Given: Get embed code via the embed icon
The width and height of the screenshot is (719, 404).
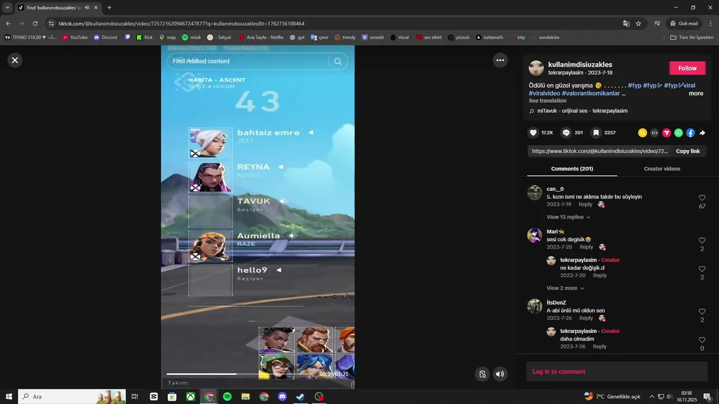Looking at the screenshot, I should click(654, 133).
